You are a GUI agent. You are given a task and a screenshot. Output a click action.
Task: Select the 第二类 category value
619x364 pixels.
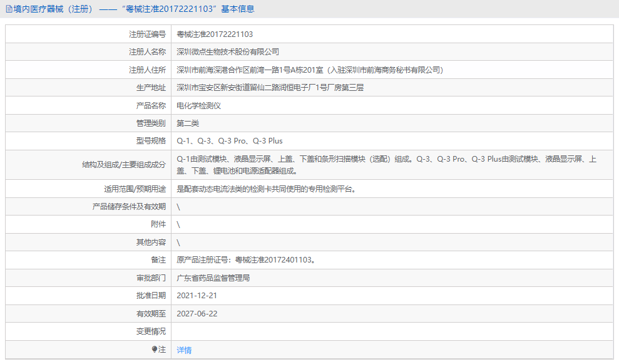(188, 123)
